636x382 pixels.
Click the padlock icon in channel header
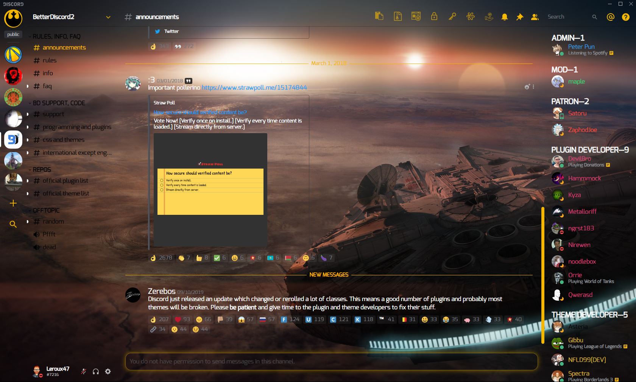coord(434,16)
